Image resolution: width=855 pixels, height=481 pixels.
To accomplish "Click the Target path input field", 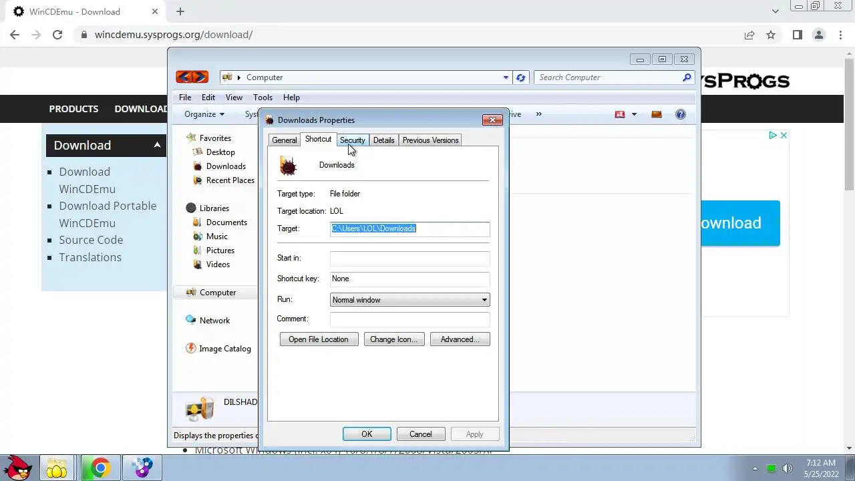I will pyautogui.click(x=409, y=229).
